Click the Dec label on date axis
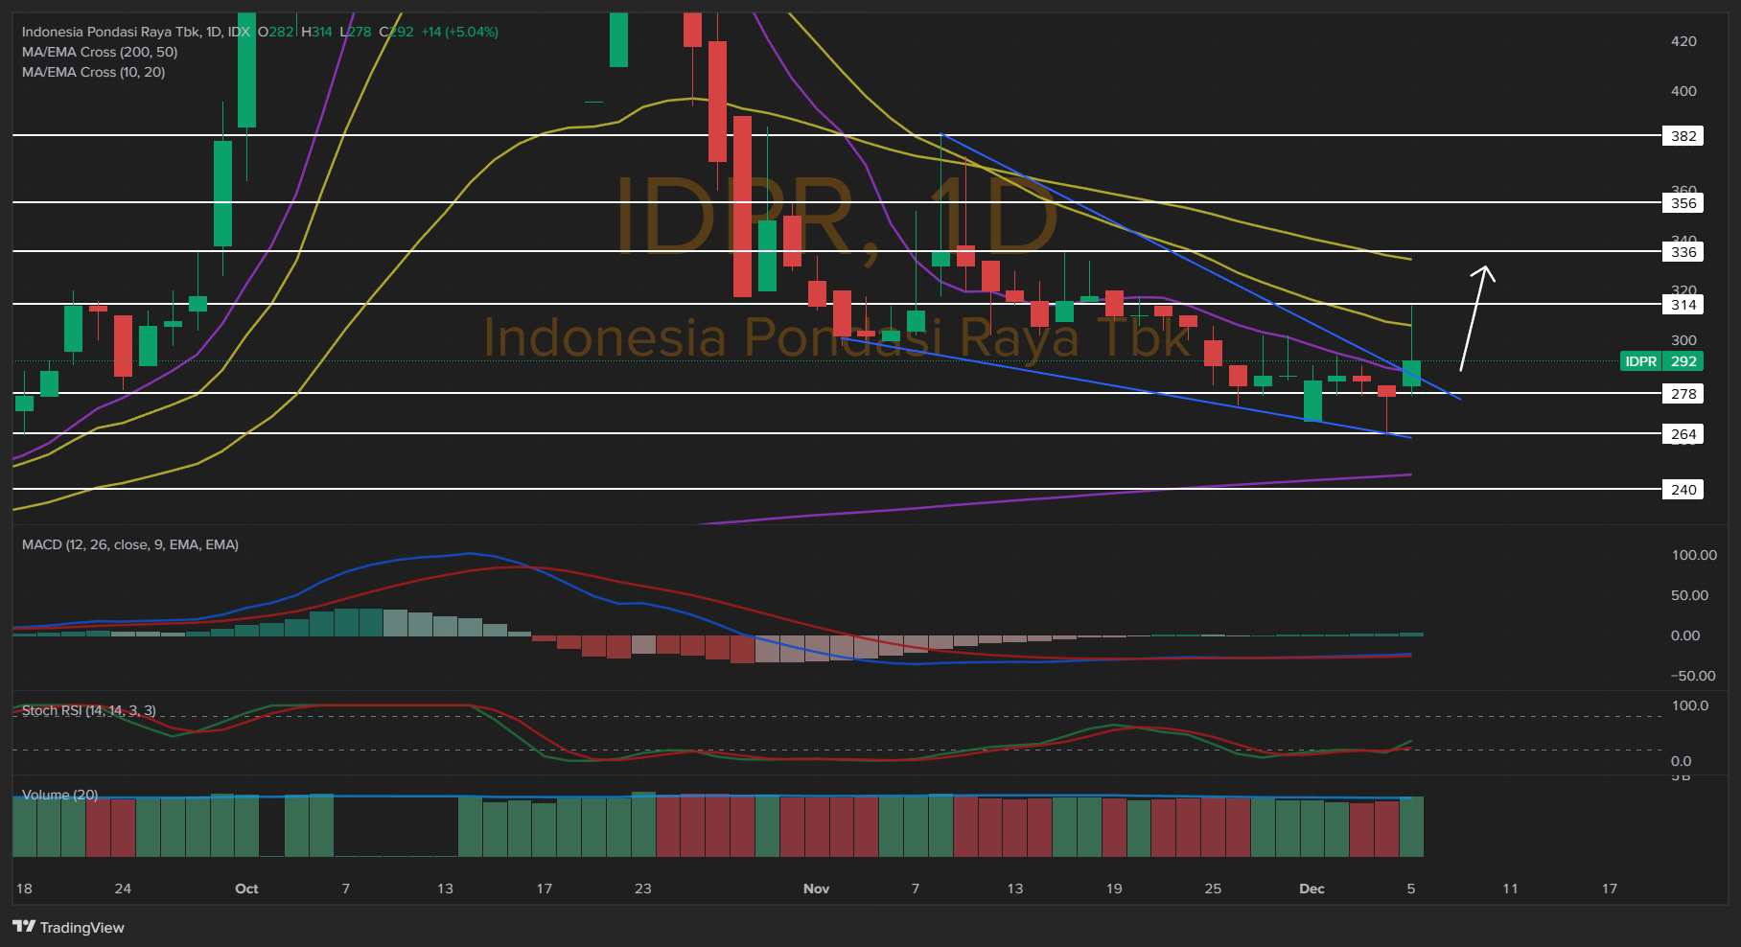 [1312, 889]
